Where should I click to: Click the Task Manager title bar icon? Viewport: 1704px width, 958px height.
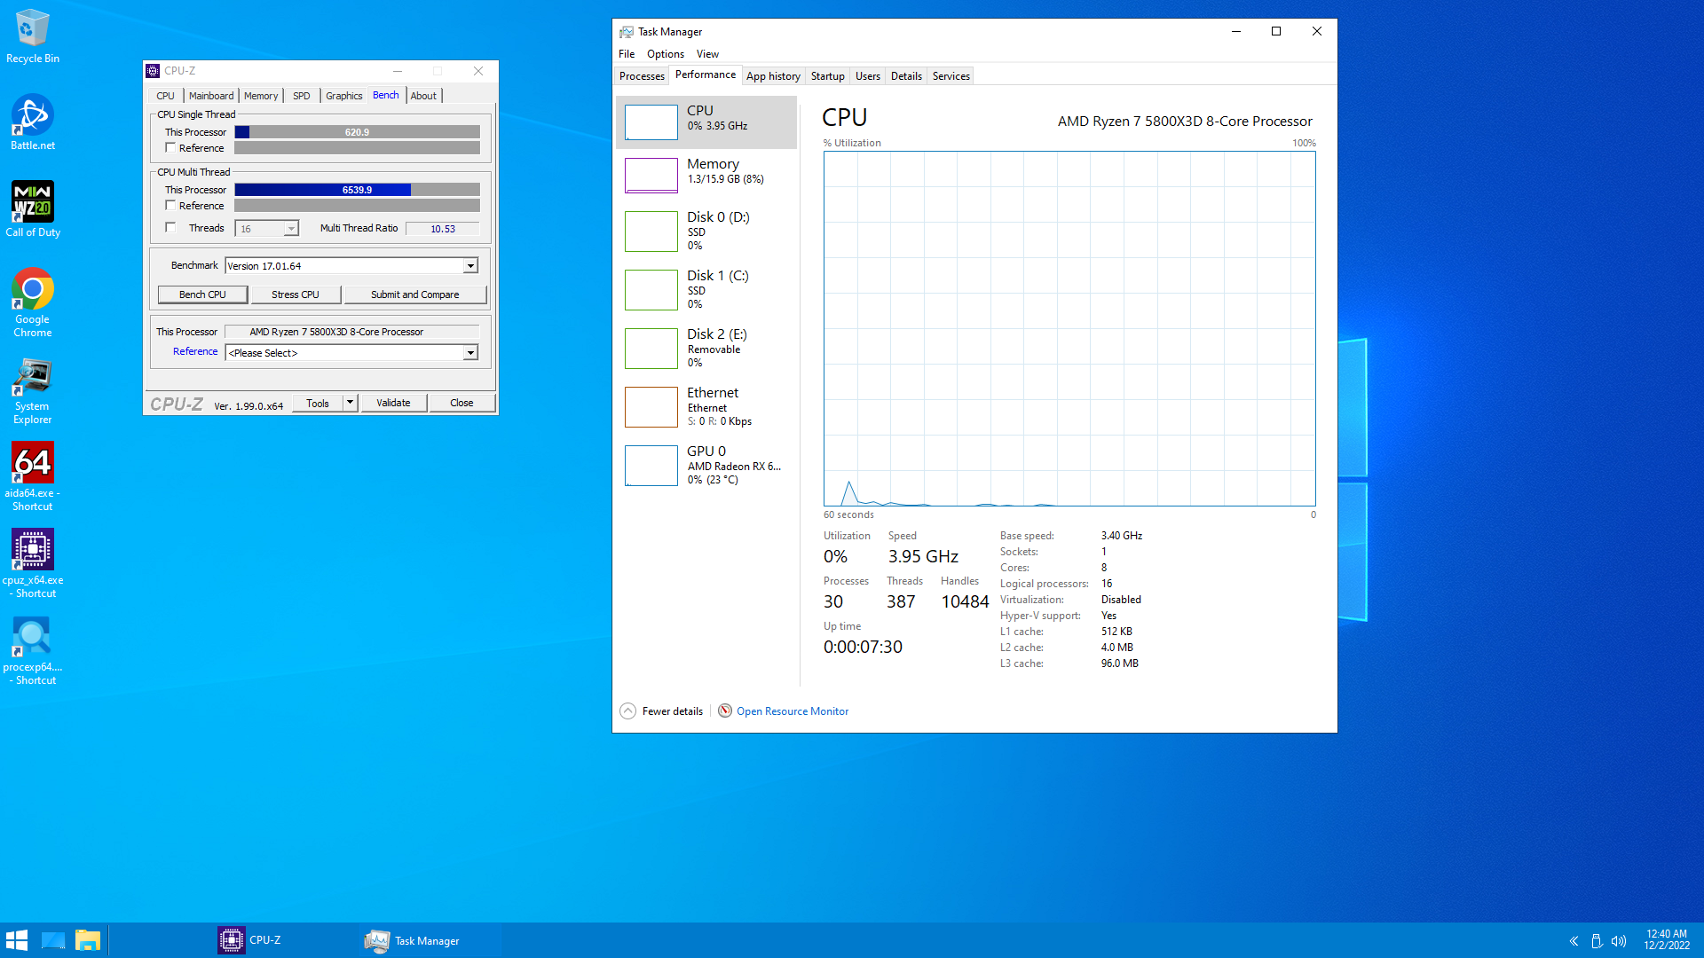pyautogui.click(x=627, y=32)
